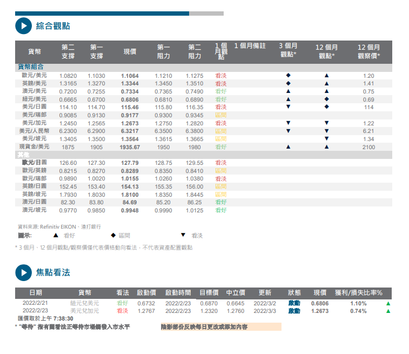
Task: Click the 區間 diamond legend symbol
Action: 113,236
